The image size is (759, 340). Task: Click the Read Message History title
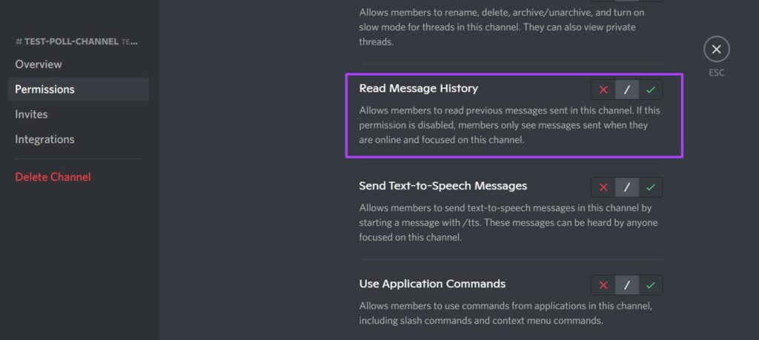click(x=418, y=88)
